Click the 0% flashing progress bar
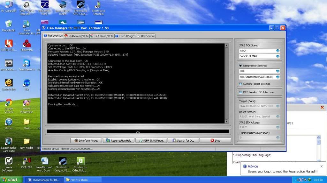The height and width of the screenshot is (183, 327). 138,132
